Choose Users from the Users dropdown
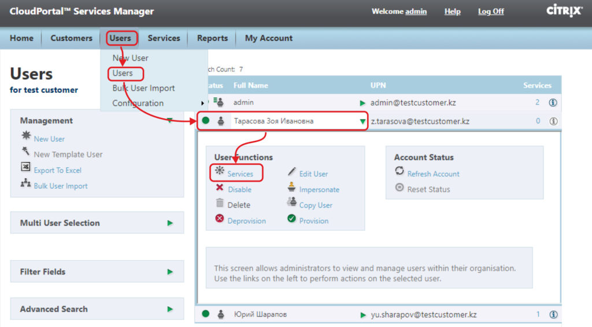This screenshot has height=327, width=592. (x=123, y=73)
